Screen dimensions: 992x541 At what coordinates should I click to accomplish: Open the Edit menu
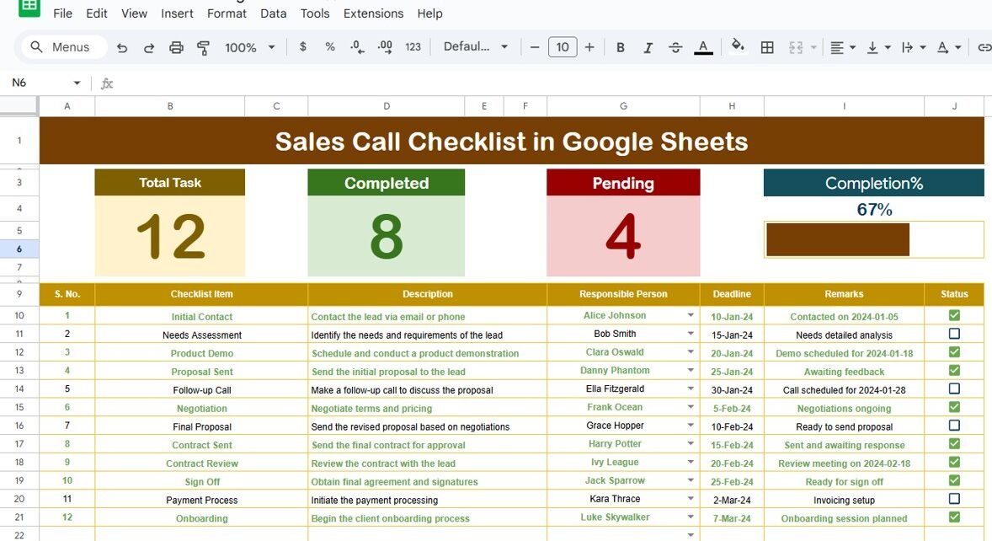click(x=96, y=13)
